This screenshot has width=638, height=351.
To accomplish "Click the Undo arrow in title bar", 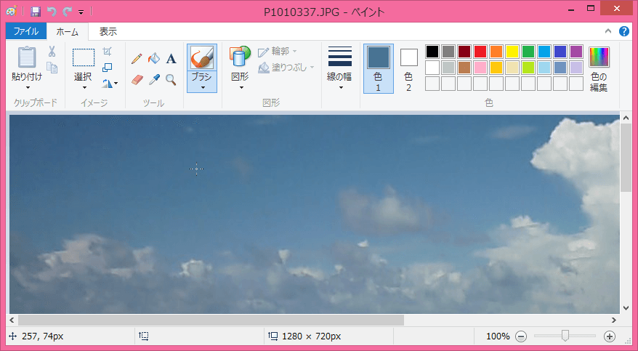I will click(x=52, y=12).
